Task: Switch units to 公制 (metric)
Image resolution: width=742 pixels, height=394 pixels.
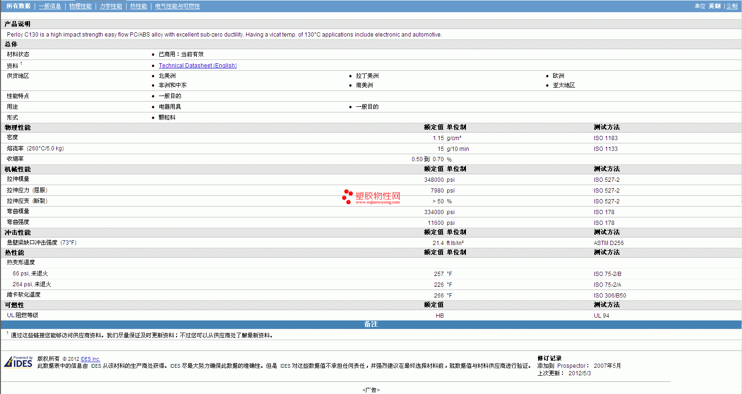Action: (x=732, y=6)
